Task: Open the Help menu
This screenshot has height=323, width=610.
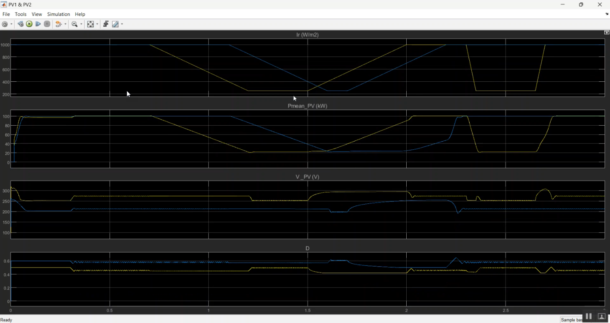Action: click(x=80, y=14)
